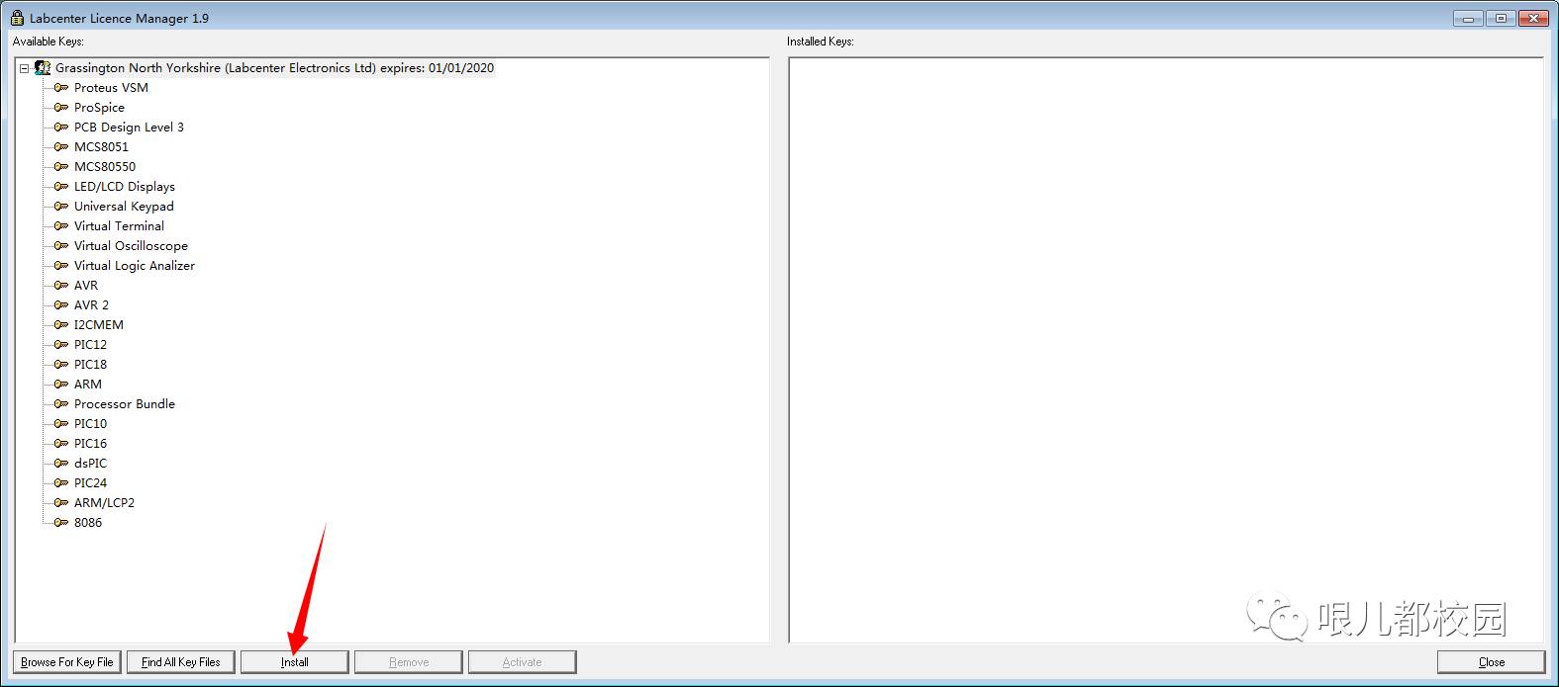Select the 8086 key text

tap(88, 523)
